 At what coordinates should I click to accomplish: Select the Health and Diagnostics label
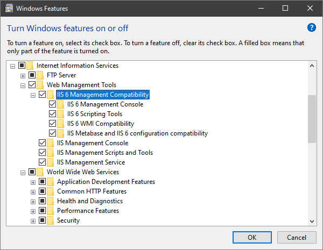tap(90, 201)
